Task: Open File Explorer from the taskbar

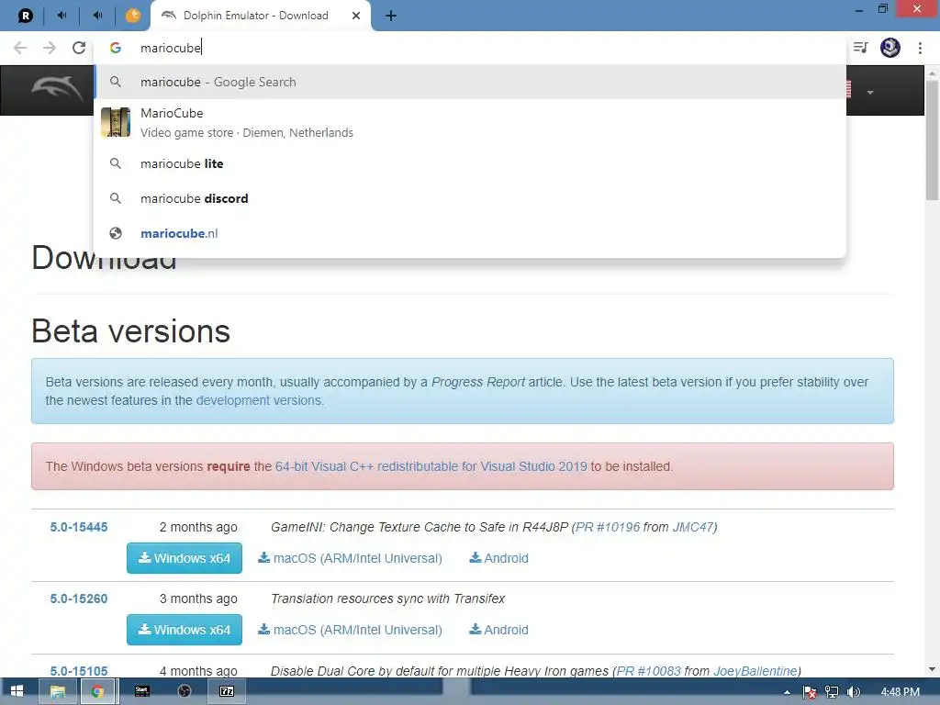Action: pos(58,691)
